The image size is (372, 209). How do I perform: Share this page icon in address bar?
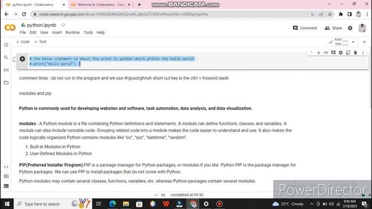click(x=321, y=14)
